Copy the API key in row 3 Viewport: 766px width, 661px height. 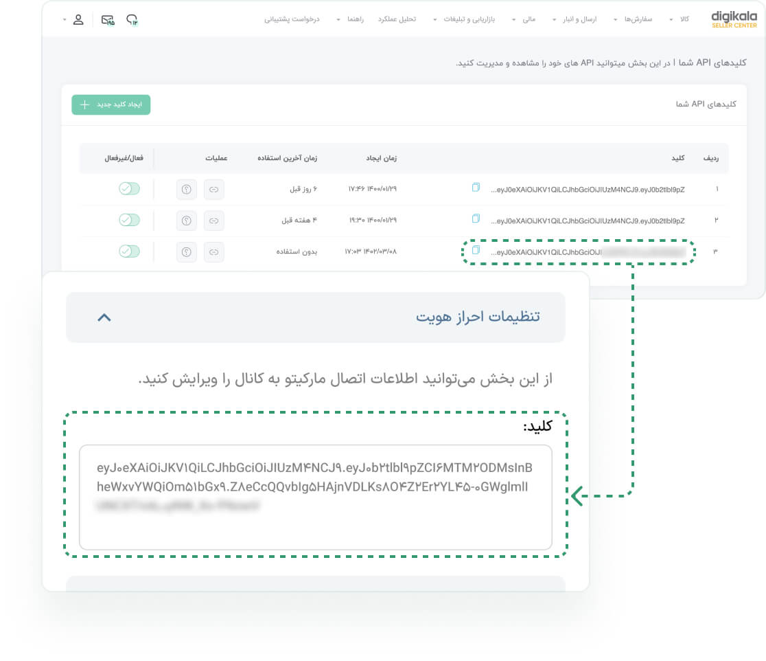point(476,251)
